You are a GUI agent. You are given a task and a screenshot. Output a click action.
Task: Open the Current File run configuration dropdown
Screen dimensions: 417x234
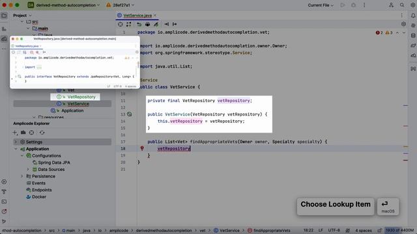click(x=321, y=5)
